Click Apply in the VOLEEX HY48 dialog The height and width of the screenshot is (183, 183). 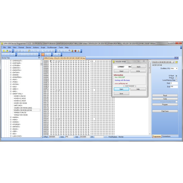click(139, 67)
